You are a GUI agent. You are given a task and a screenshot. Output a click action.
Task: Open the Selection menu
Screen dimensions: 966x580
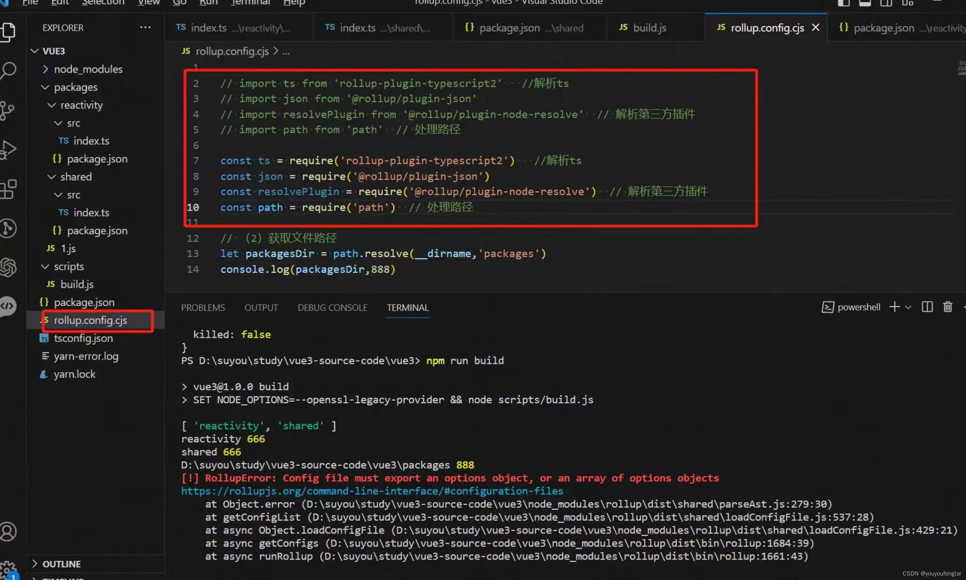[x=103, y=3]
